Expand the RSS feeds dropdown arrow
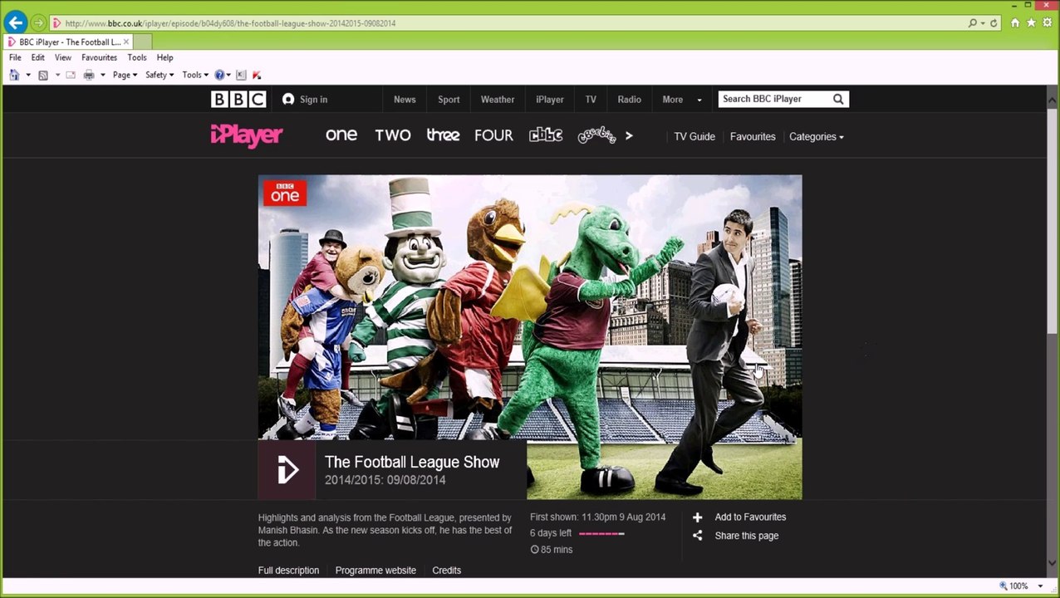 [x=57, y=75]
